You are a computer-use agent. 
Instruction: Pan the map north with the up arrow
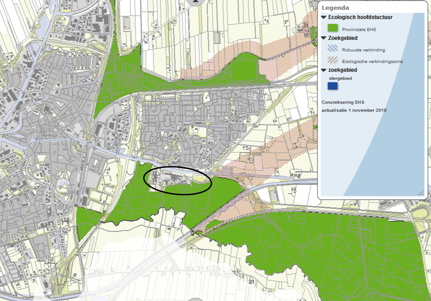point(196,2)
